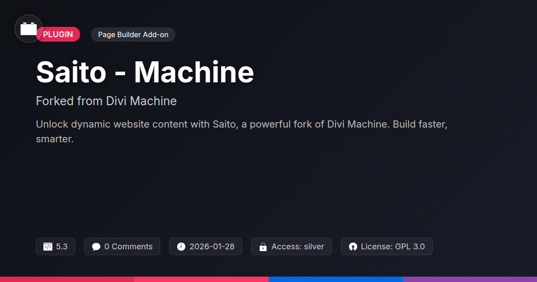The width and height of the screenshot is (537, 282).
Task: Select the red PLUGIN badge
Action: pos(58,34)
